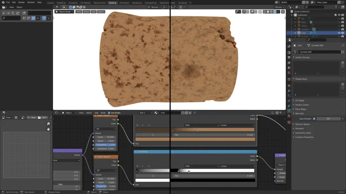Select rendered viewport shading
The width and height of the screenshot is (346, 194).
pyautogui.click(x=275, y=12)
